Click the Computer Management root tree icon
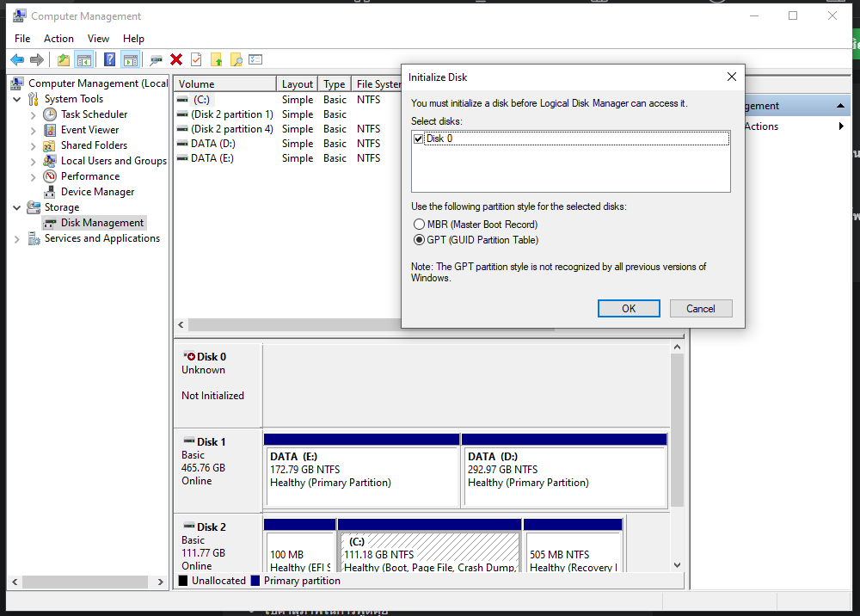The width and height of the screenshot is (860, 616). pyautogui.click(x=17, y=83)
